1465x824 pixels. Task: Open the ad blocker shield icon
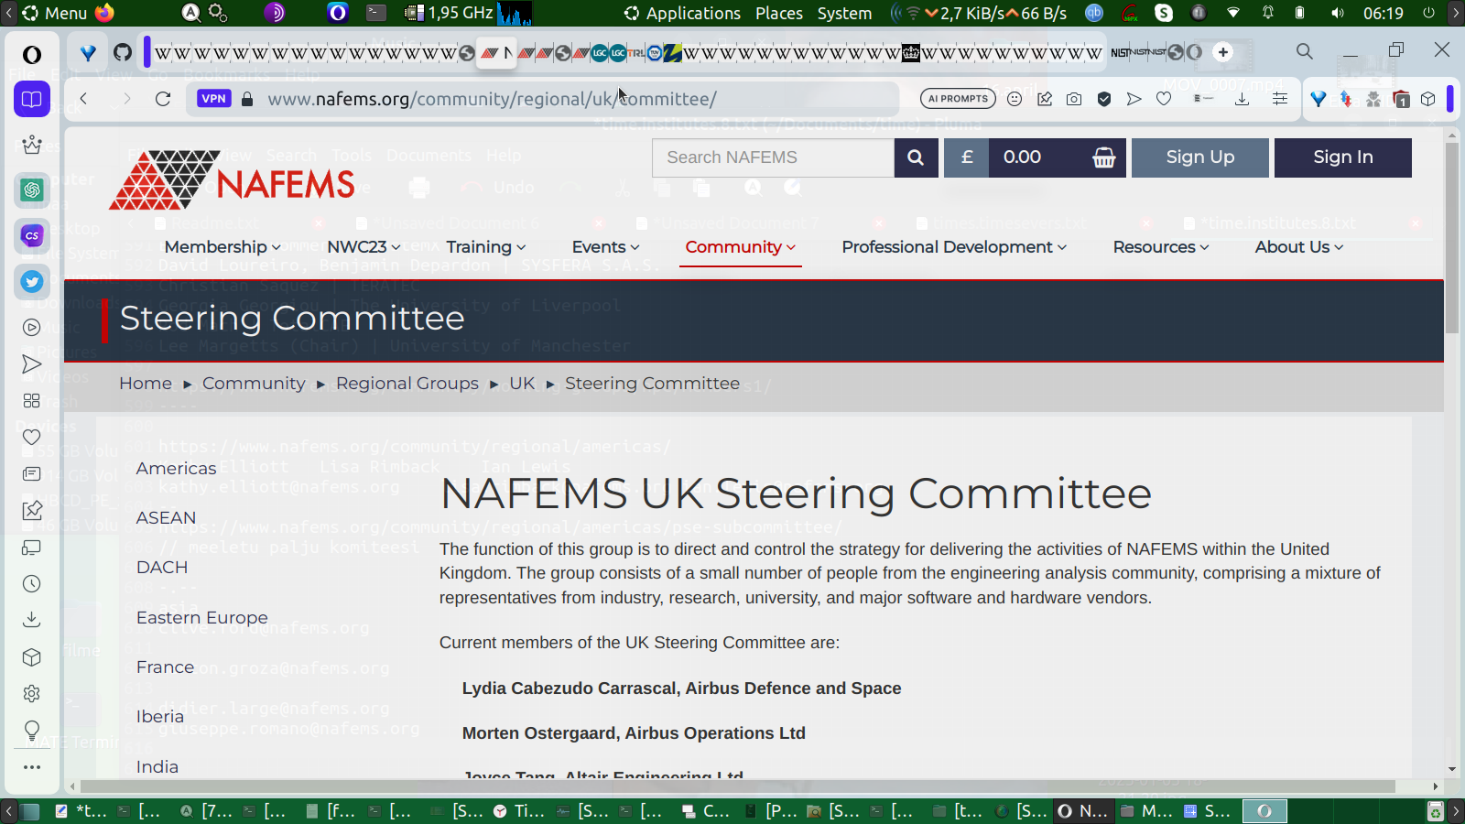(x=1104, y=99)
